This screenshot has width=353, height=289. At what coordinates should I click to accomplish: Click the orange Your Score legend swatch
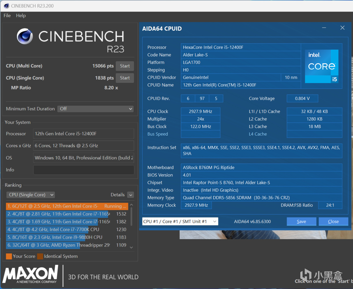point(9,256)
